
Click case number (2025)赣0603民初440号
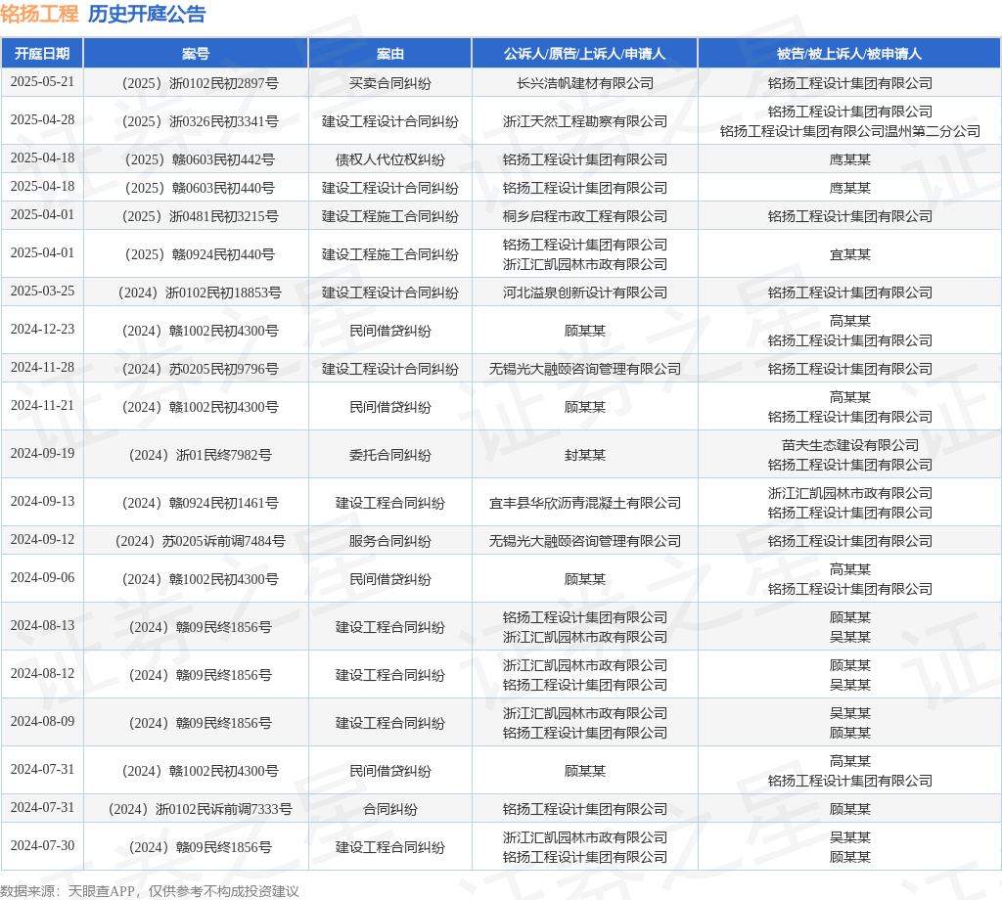pos(200,188)
